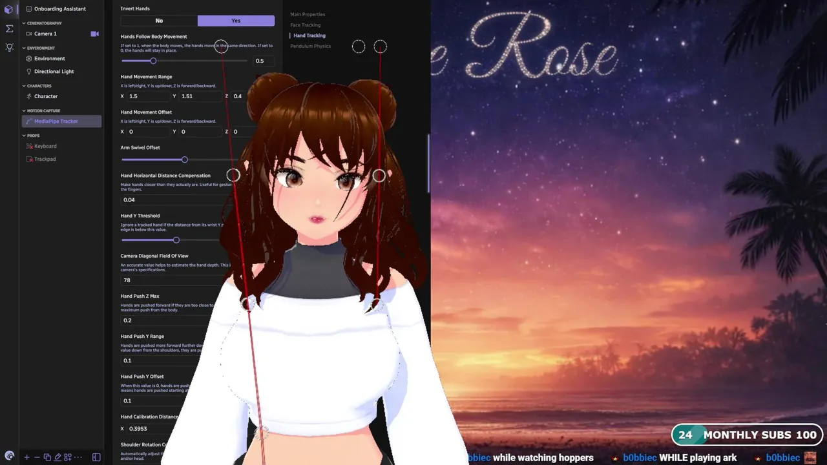
Task: Click Hands Follow Body Movement slider handle
Action: (153, 61)
